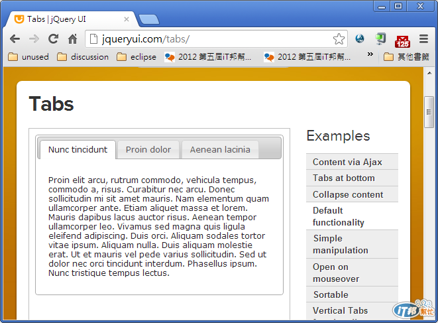Click the globe extension icon
Screen dimensions: 438x323
360,38
